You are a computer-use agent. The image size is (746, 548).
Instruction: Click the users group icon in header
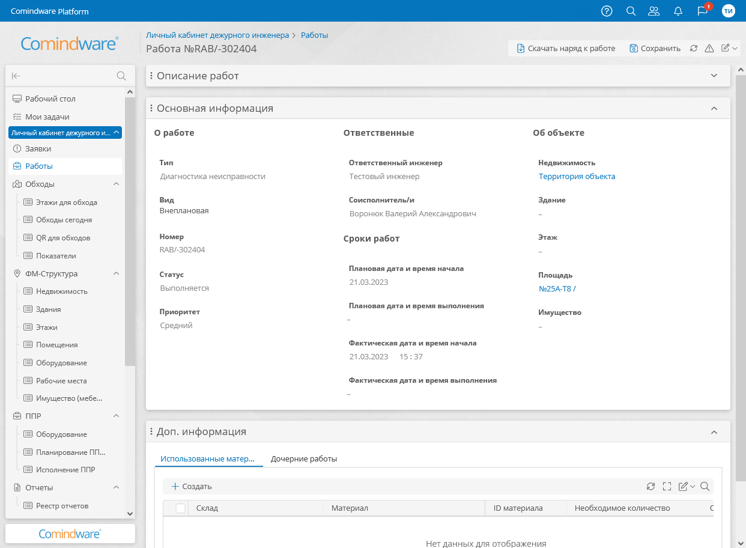654,11
